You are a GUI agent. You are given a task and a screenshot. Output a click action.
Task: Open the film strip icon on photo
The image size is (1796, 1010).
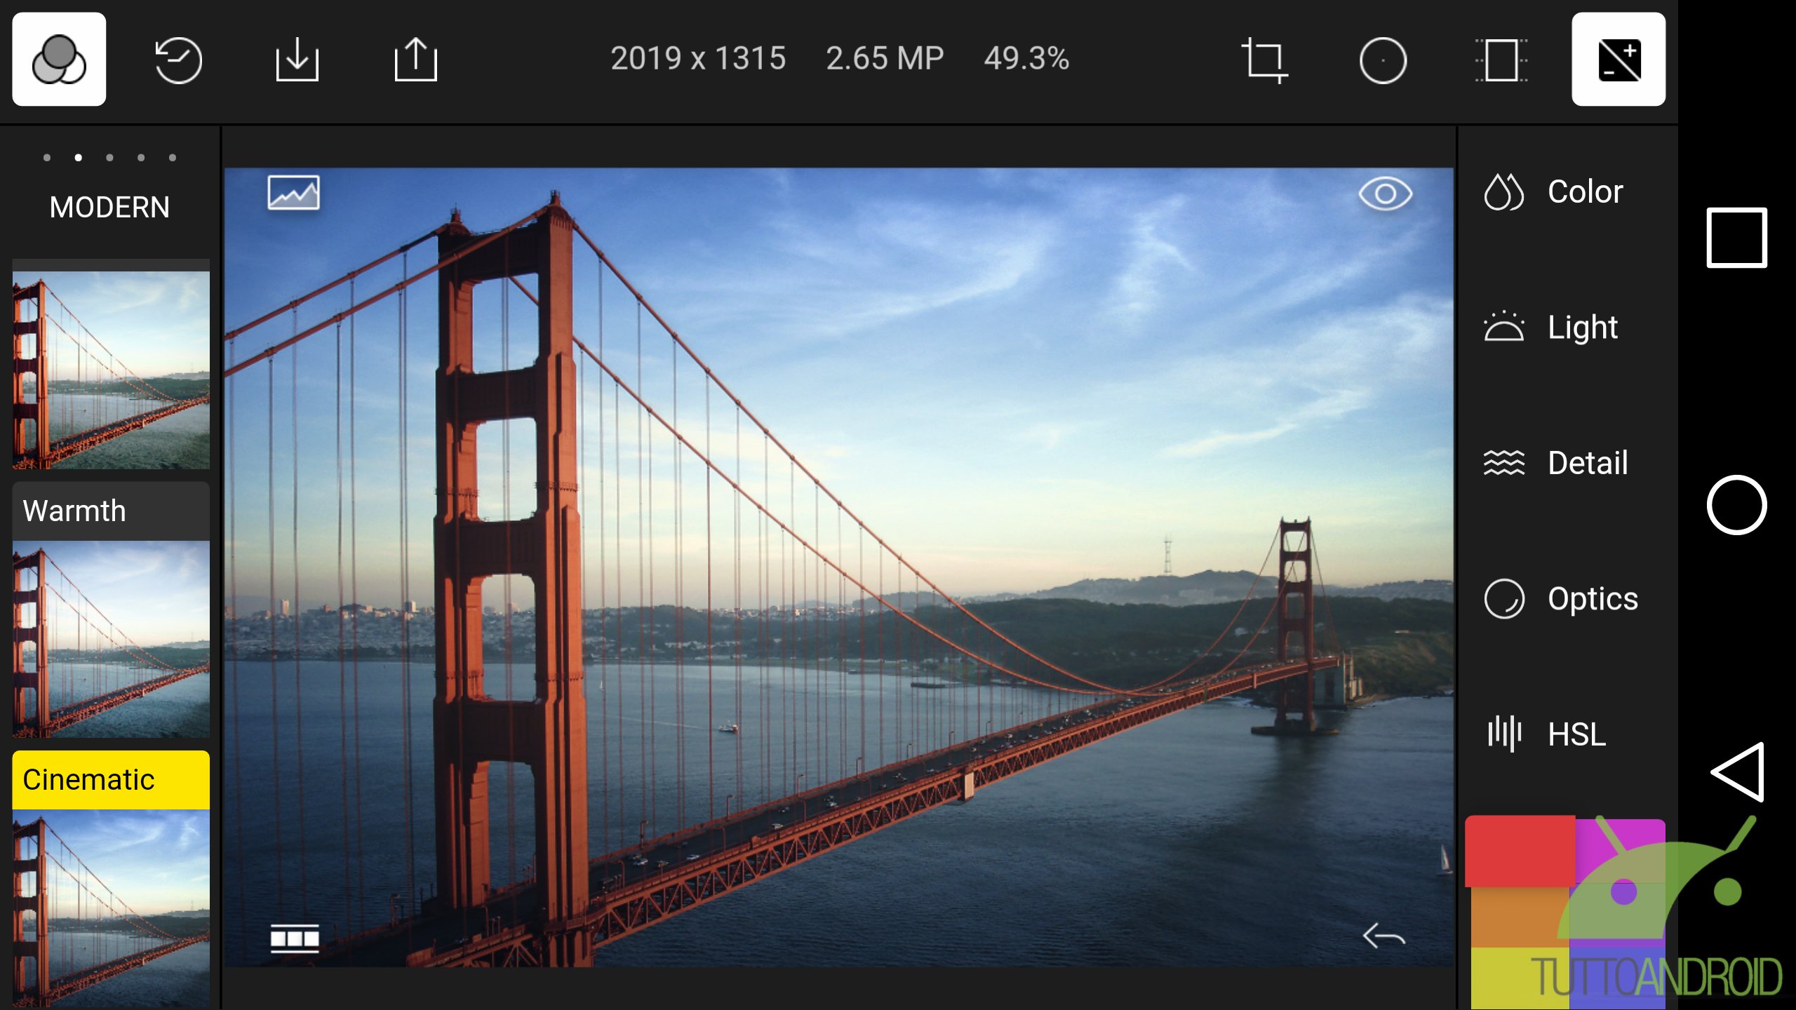(x=295, y=938)
